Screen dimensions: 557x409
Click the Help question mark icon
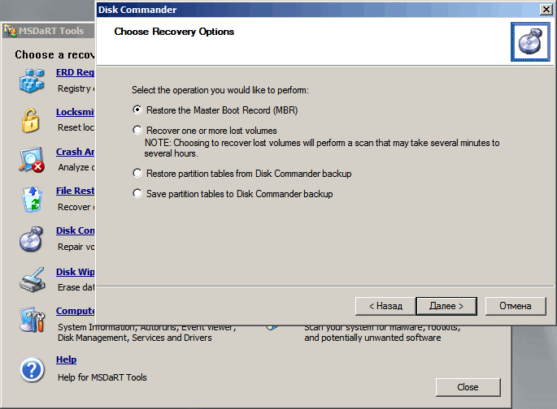click(x=32, y=370)
